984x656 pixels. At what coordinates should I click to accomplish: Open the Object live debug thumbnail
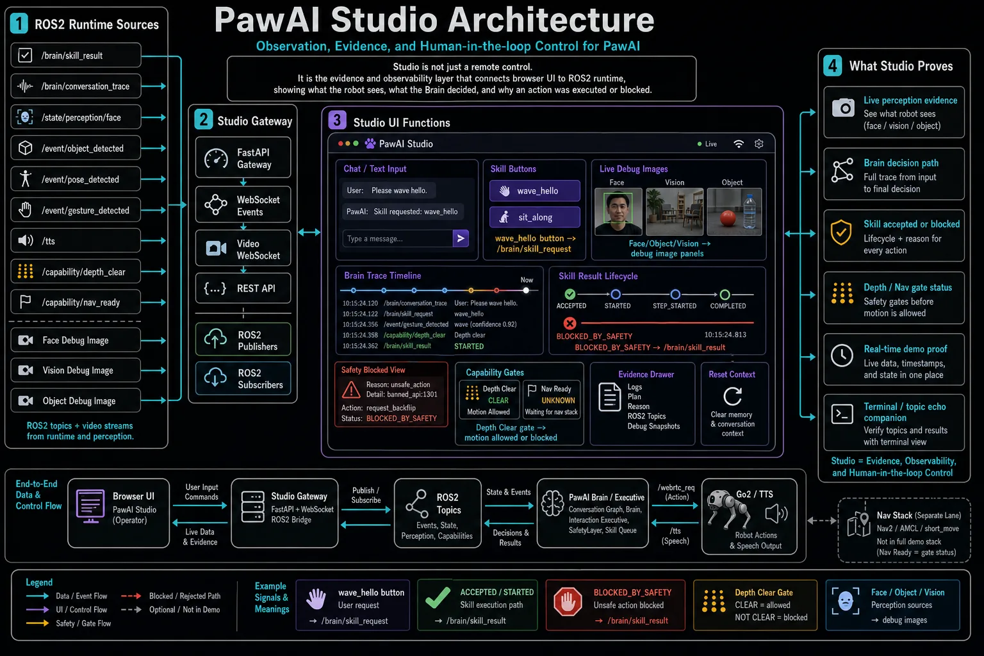(734, 212)
